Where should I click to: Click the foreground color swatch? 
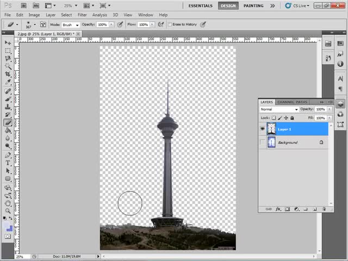click(x=7, y=225)
